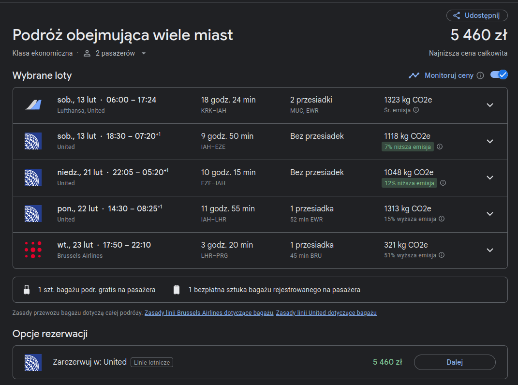
Task: Click Brussels Airlines logo, LHR–PRG row
Action: tap(33, 250)
